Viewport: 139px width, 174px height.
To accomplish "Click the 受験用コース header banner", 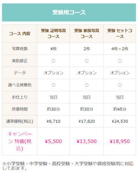I will pyautogui.click(x=69, y=13).
